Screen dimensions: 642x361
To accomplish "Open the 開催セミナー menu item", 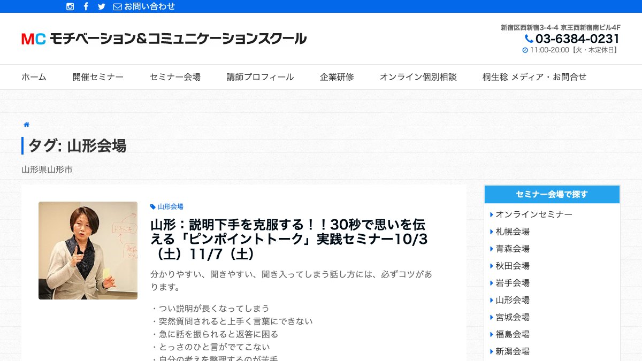I will 98,77.
